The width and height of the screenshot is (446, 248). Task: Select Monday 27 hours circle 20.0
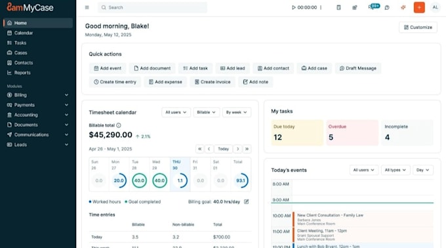tap(119, 180)
